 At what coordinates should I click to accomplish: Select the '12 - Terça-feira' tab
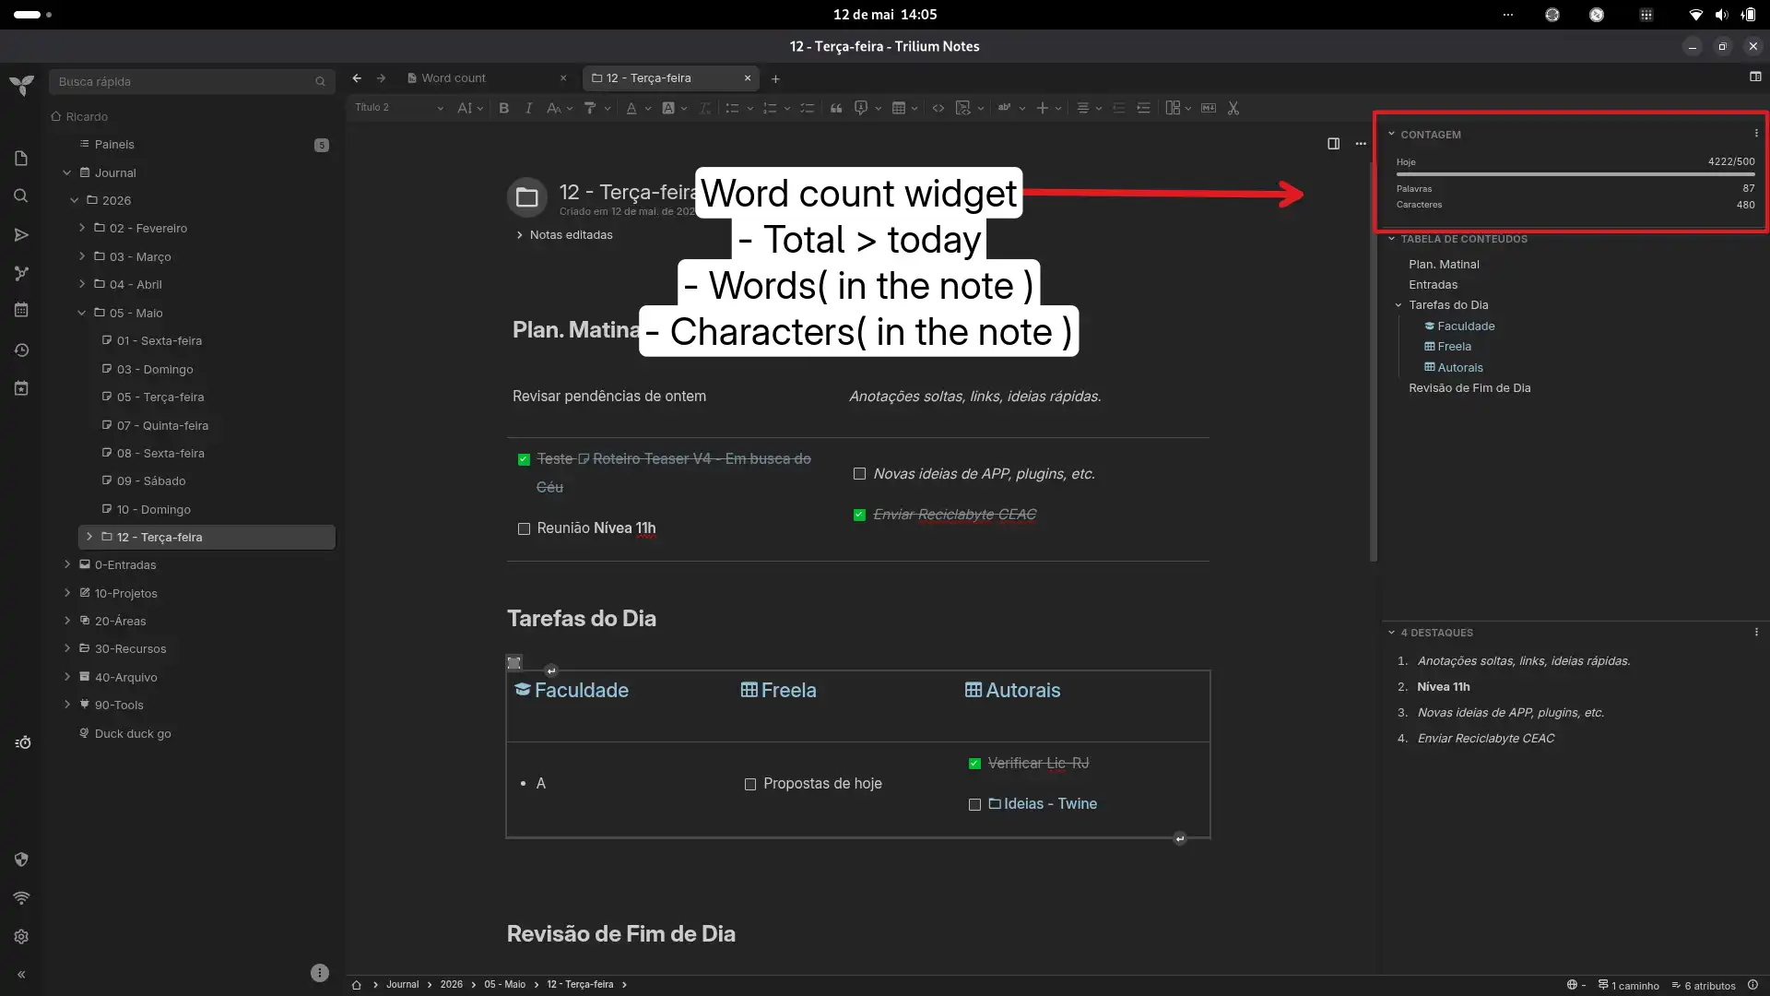670,78
